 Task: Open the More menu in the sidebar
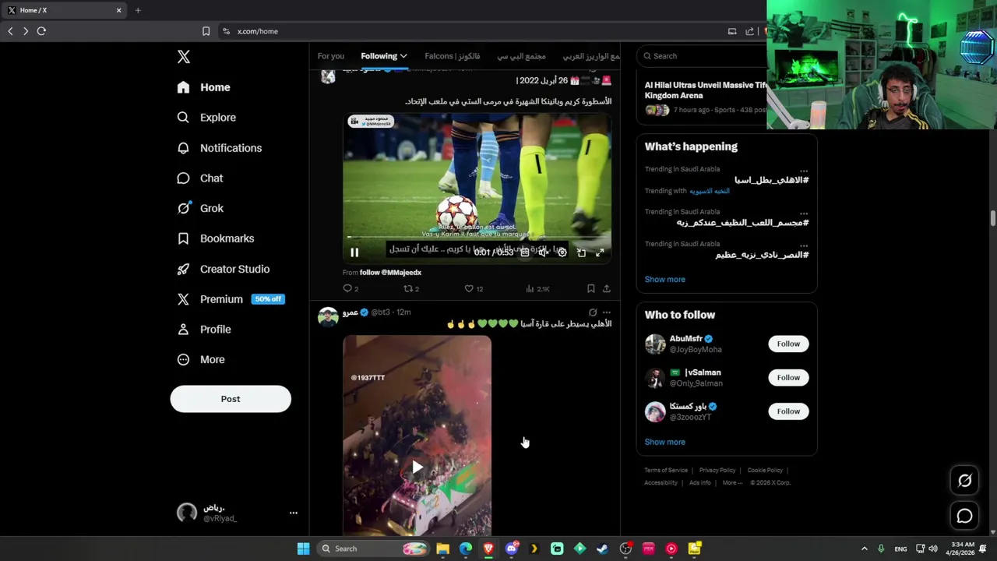pos(200,360)
